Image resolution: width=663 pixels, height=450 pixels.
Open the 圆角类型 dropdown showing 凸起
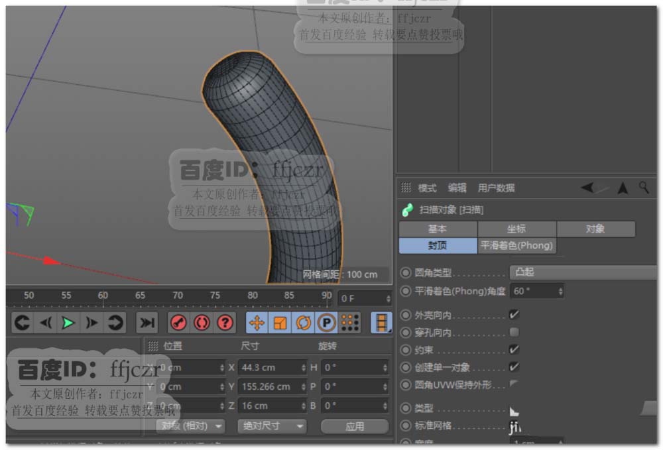[583, 272]
